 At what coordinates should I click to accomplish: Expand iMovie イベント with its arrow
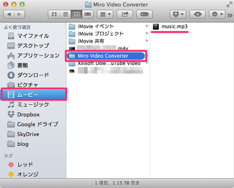[147, 26]
